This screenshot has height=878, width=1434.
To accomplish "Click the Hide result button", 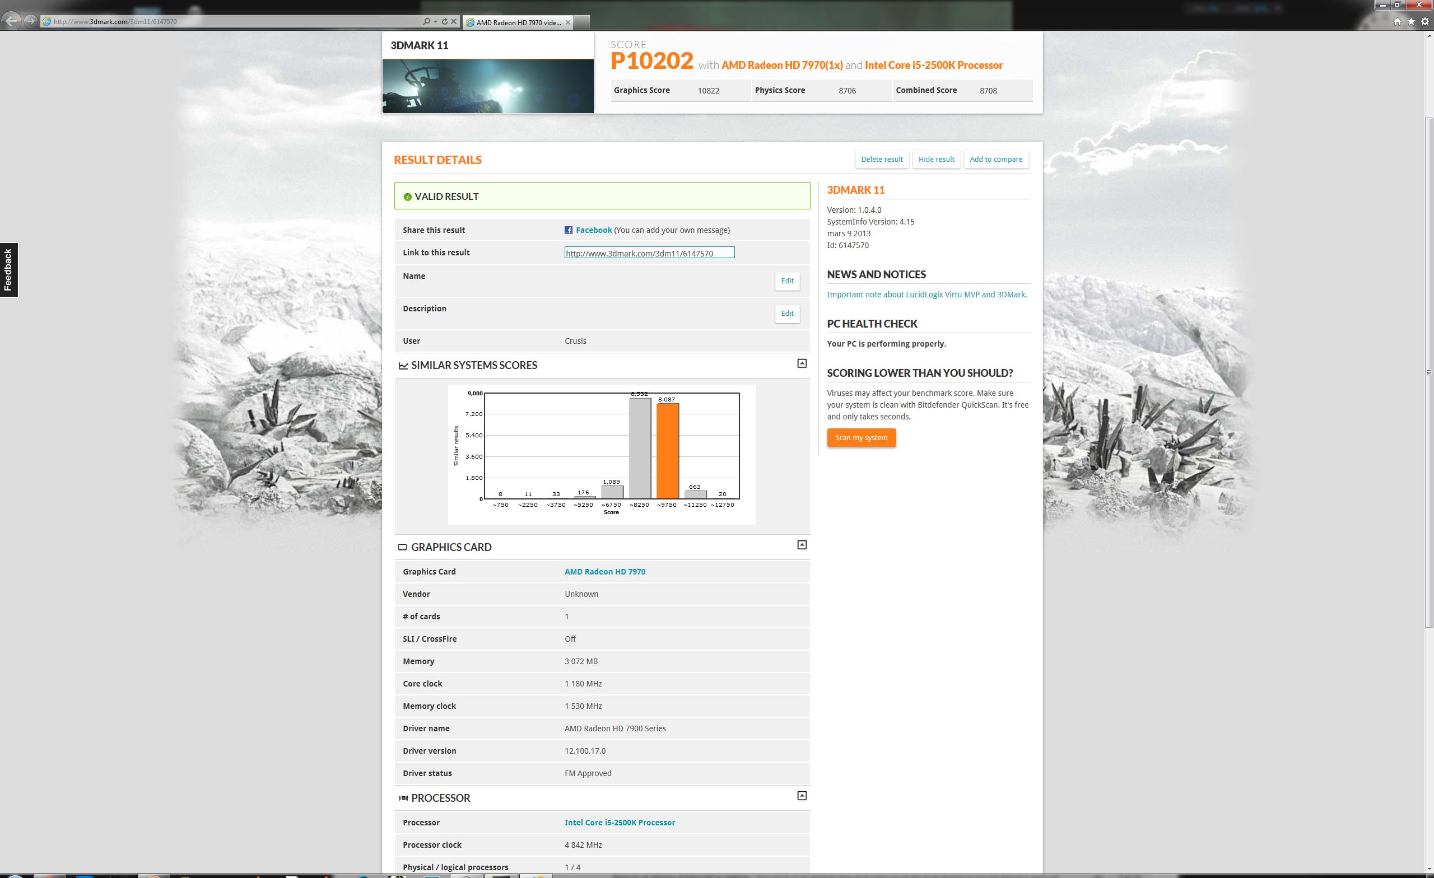I will pyautogui.click(x=936, y=160).
